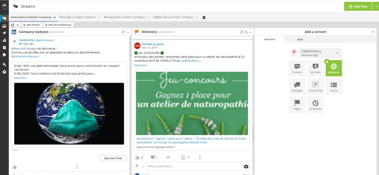Add the Unpublished stream tile
This screenshot has width=379, height=175.
(x=316, y=86)
